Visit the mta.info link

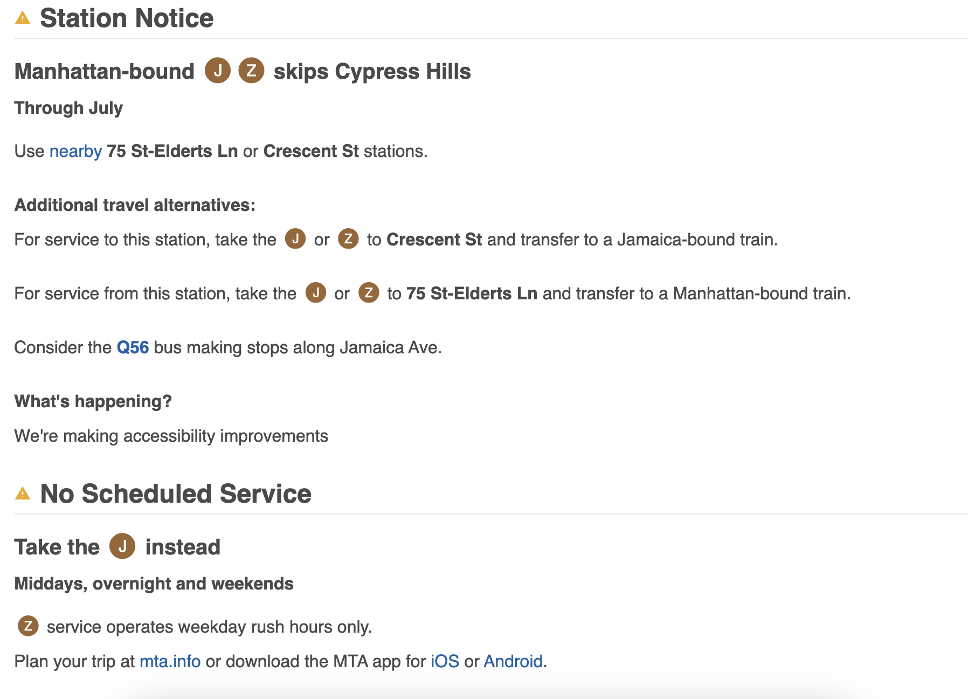click(170, 661)
